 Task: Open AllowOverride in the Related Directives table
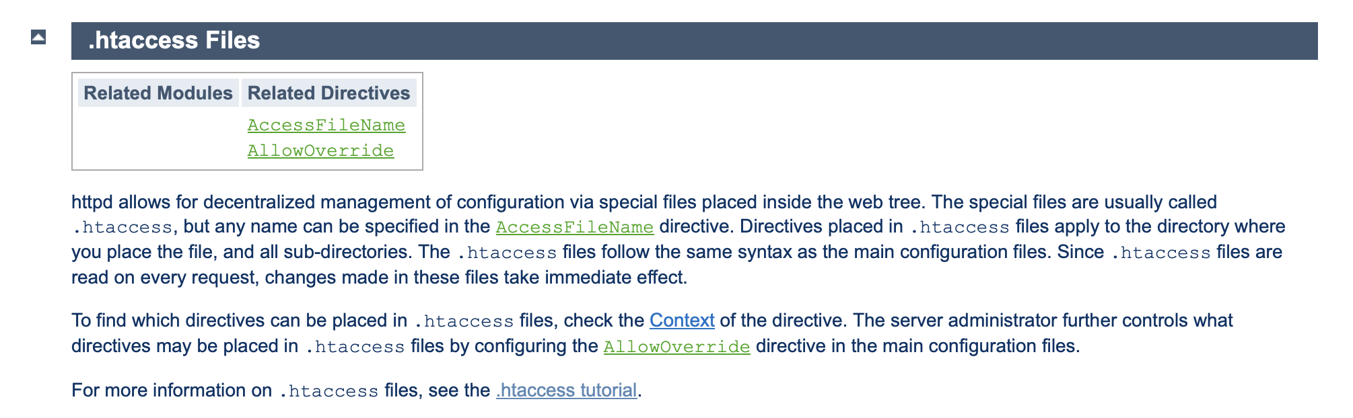[x=320, y=151]
